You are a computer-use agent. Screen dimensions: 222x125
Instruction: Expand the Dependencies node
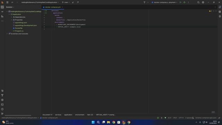click(11, 17)
